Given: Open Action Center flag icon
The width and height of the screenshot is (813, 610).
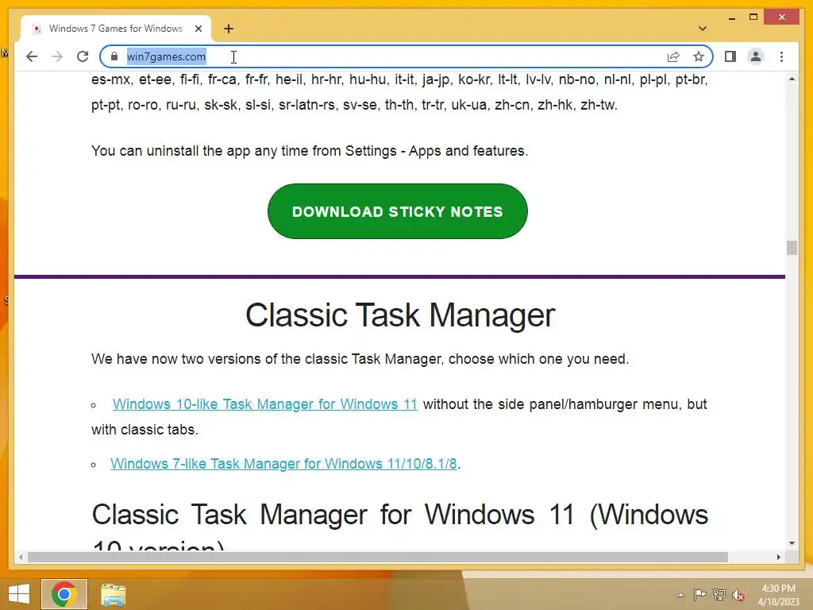Looking at the screenshot, I should tap(699, 595).
